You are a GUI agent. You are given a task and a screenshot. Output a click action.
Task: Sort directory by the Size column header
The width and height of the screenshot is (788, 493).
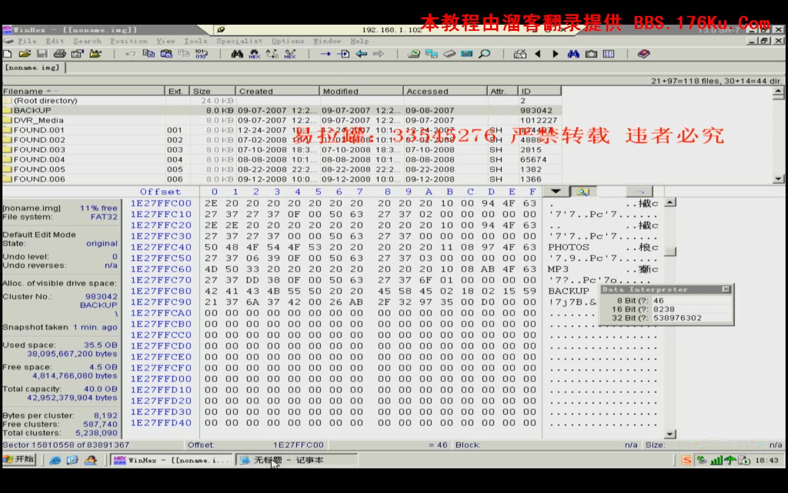pos(212,91)
